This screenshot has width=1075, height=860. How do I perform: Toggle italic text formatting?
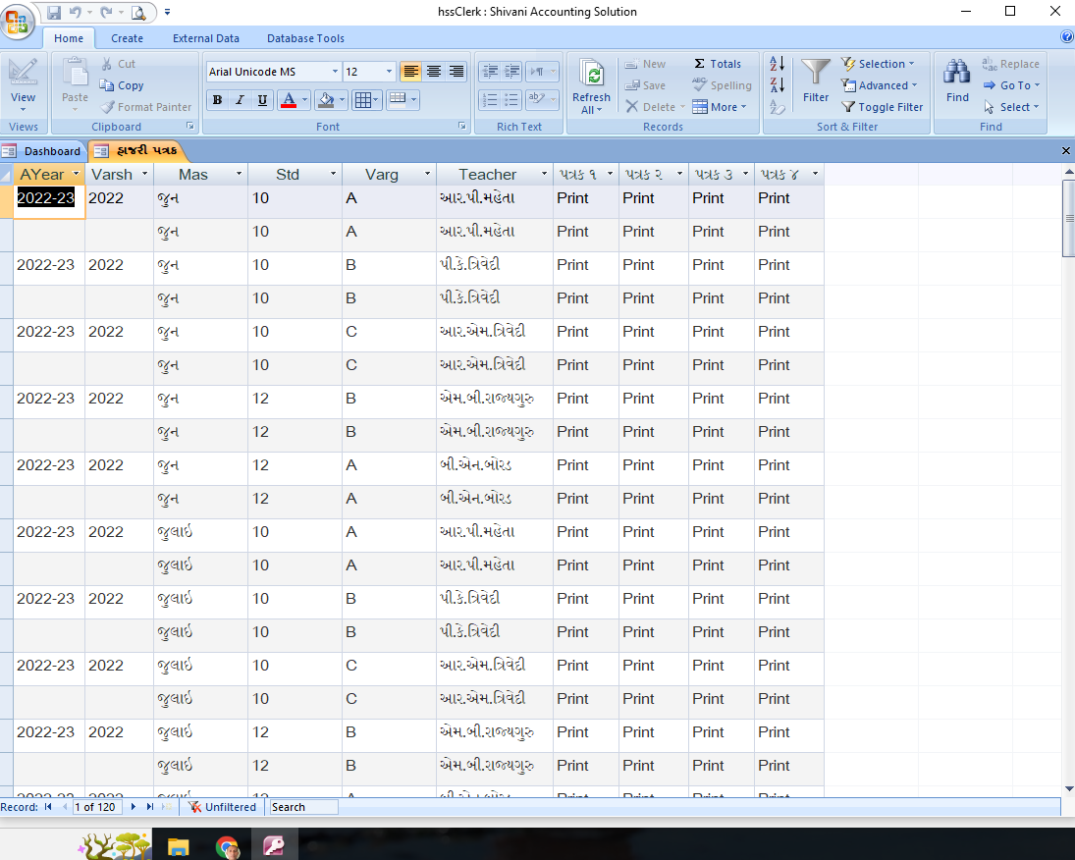pos(240,100)
